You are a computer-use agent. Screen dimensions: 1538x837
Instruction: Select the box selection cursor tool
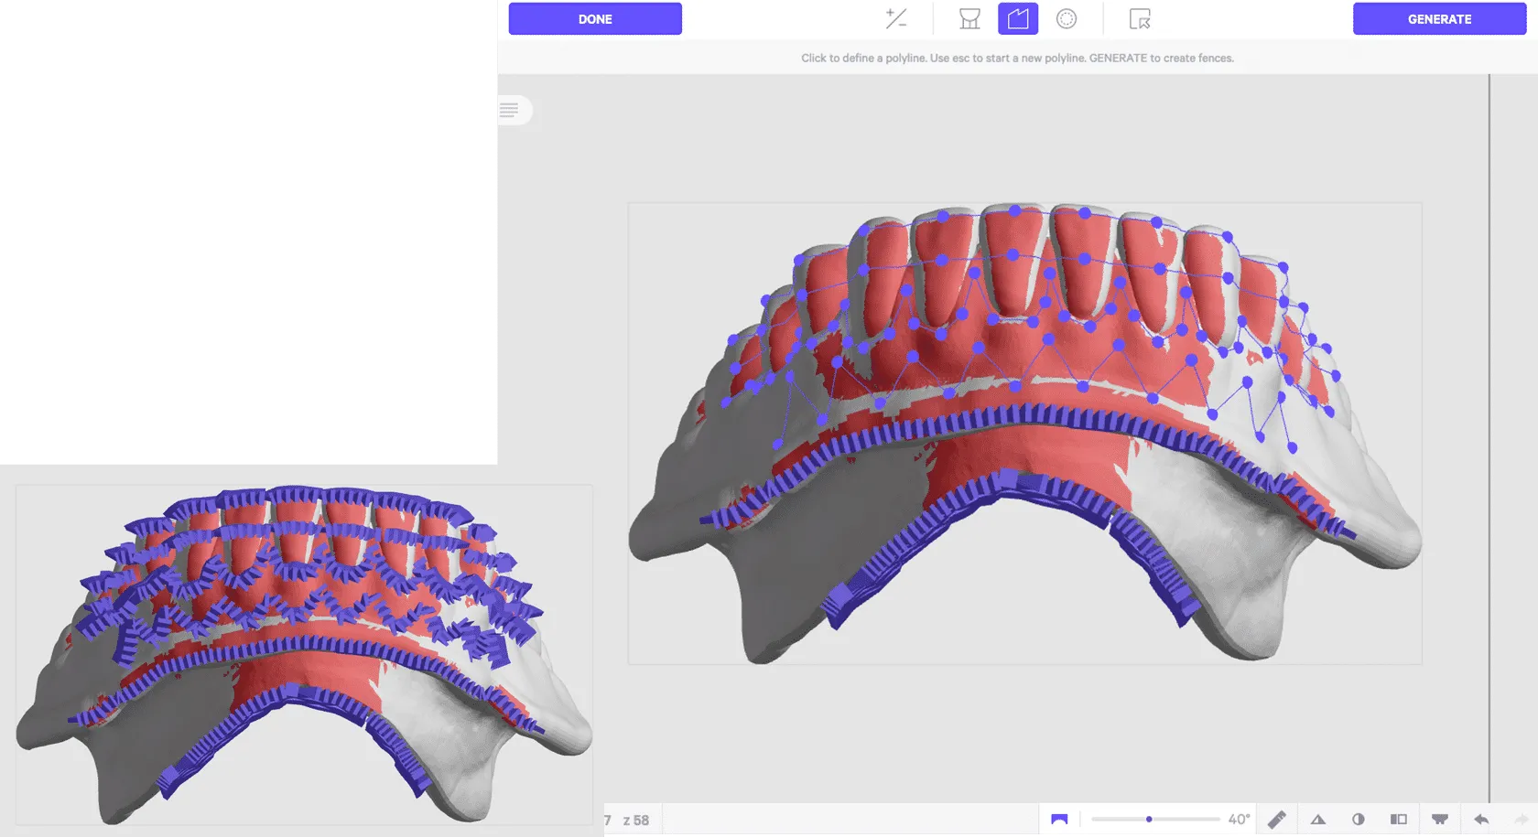pos(1140,18)
